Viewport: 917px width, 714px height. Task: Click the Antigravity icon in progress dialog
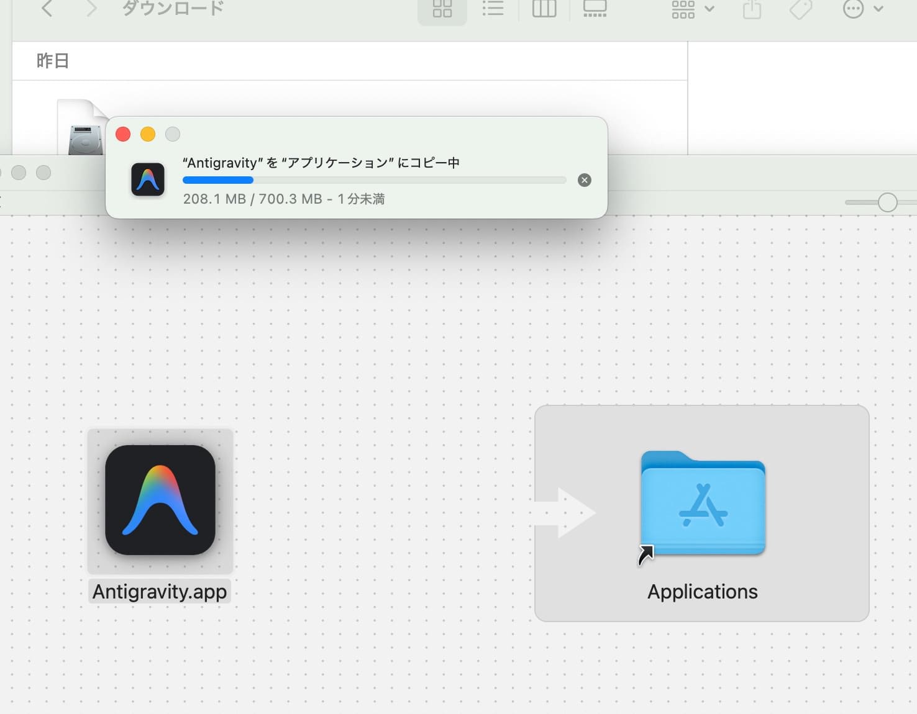pyautogui.click(x=148, y=180)
